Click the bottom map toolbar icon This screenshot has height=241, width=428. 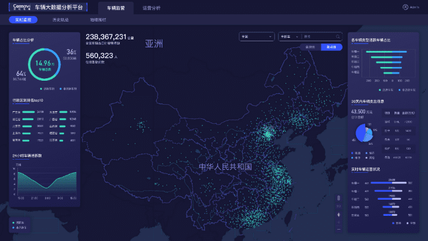[339, 228]
